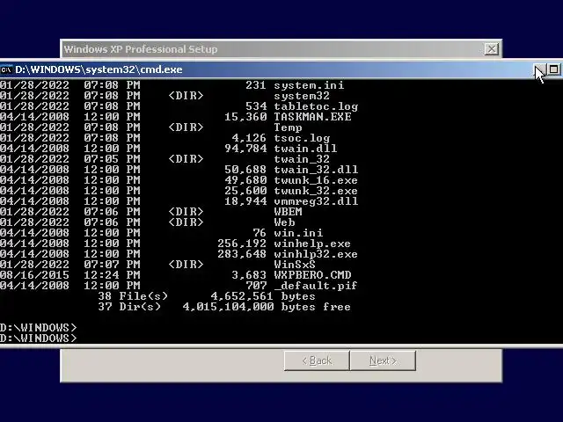Click the 07:05 PM time of twain_32
Screen dimensions: 563x422
112,159
